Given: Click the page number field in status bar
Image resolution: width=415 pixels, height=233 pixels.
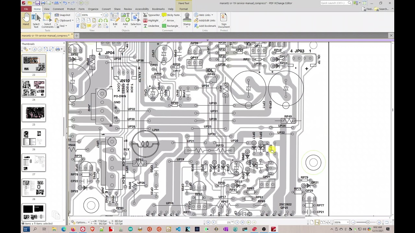Looking at the screenshot, I should (226, 222).
